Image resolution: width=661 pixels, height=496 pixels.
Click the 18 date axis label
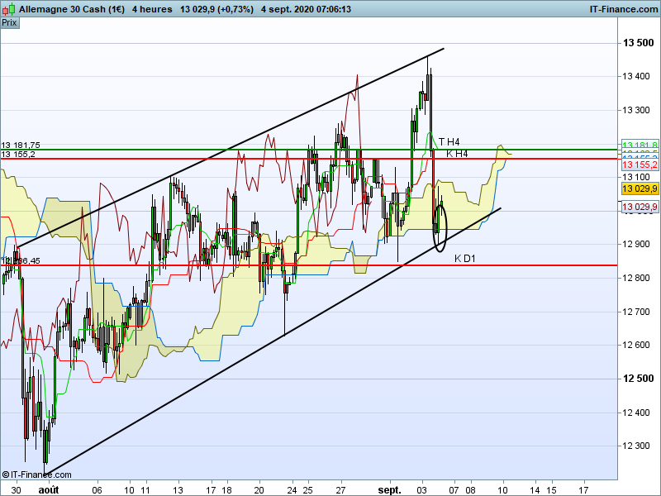[x=226, y=490]
